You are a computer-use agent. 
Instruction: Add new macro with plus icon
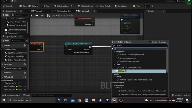click(x=25, y=73)
